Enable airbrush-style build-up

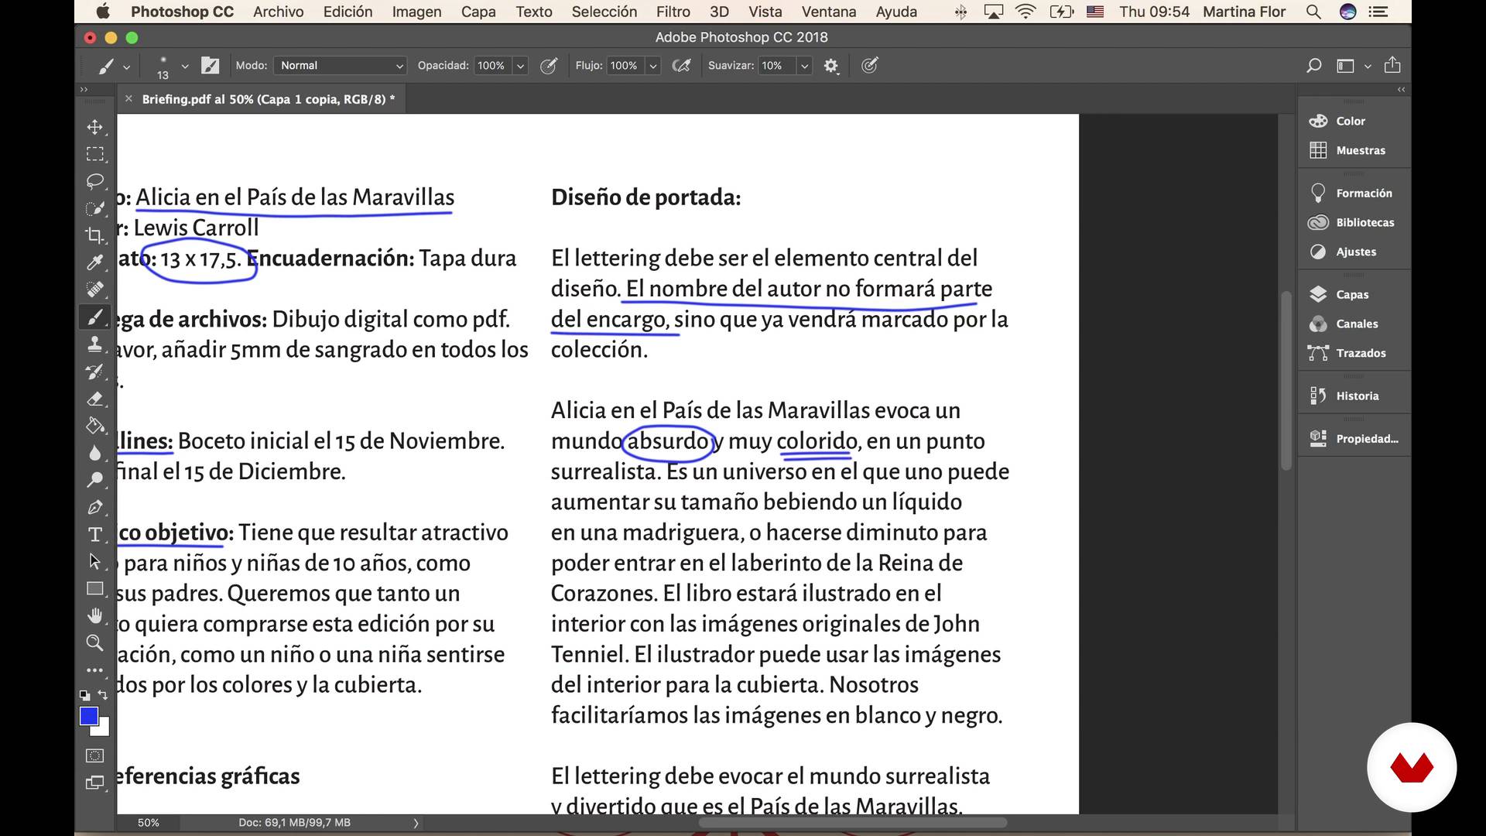click(x=681, y=66)
